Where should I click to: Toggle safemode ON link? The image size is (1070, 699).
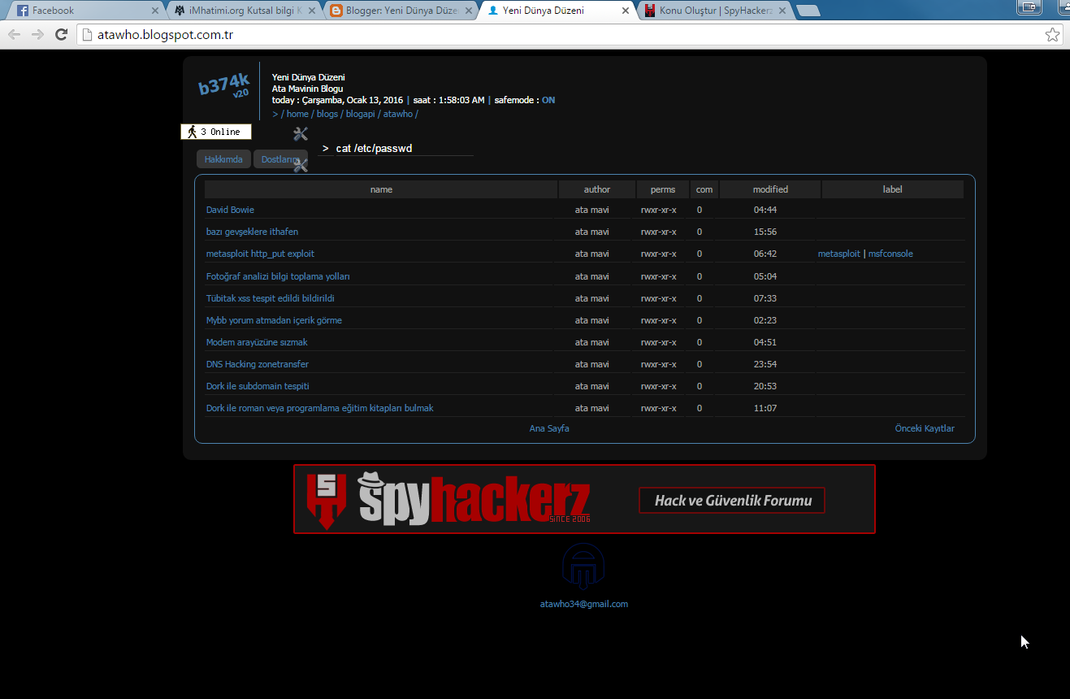548,100
